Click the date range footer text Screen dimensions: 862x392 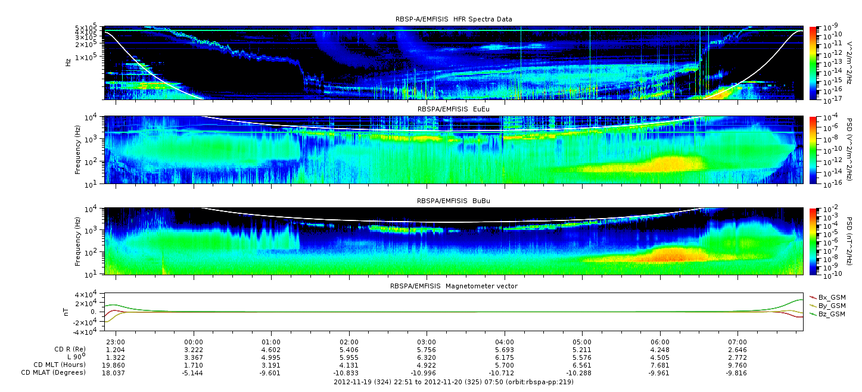(453, 381)
